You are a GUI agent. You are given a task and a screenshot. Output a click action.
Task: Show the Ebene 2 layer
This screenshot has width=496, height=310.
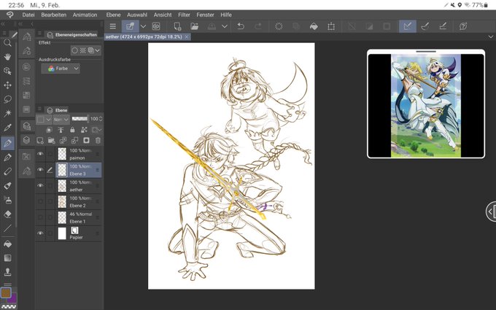click(x=40, y=201)
